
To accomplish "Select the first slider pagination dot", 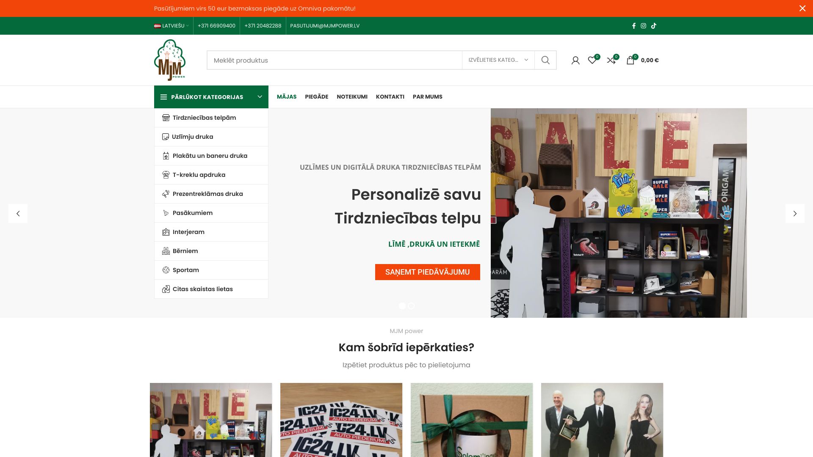I will point(402,306).
